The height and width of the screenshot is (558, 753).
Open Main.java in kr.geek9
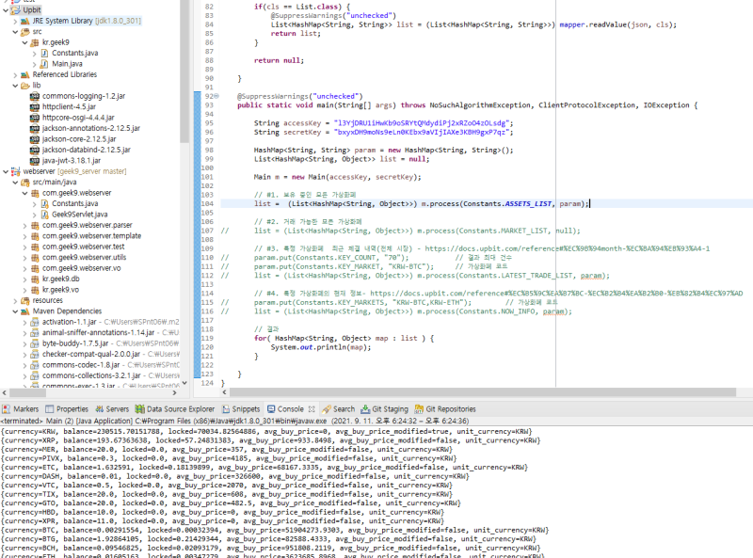tap(67, 64)
